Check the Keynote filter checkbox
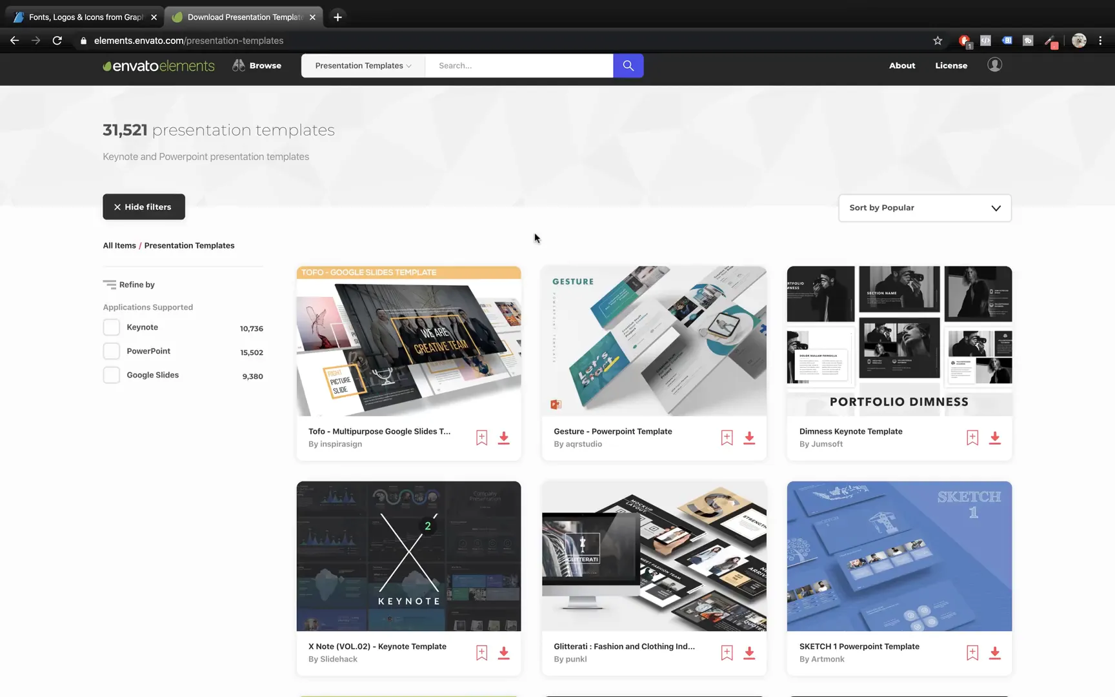The image size is (1115, 697). coord(111,327)
